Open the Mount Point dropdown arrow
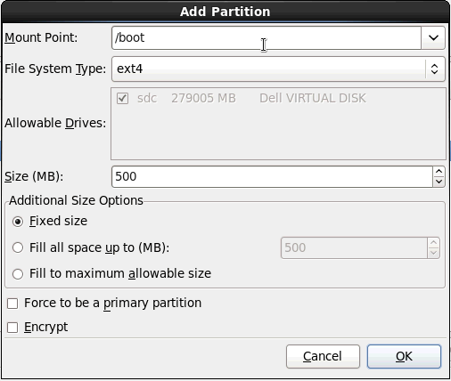The height and width of the screenshot is (381, 451). point(433,37)
